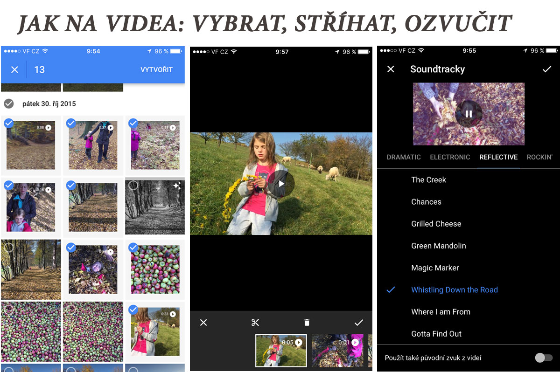Confirm video edit with checkmark icon
The width and height of the screenshot is (560, 372).
pos(358,323)
